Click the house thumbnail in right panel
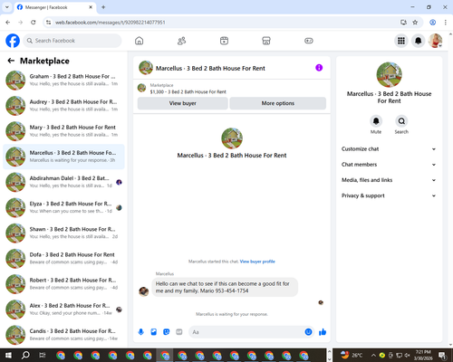The width and height of the screenshot is (453, 362). click(x=389, y=75)
